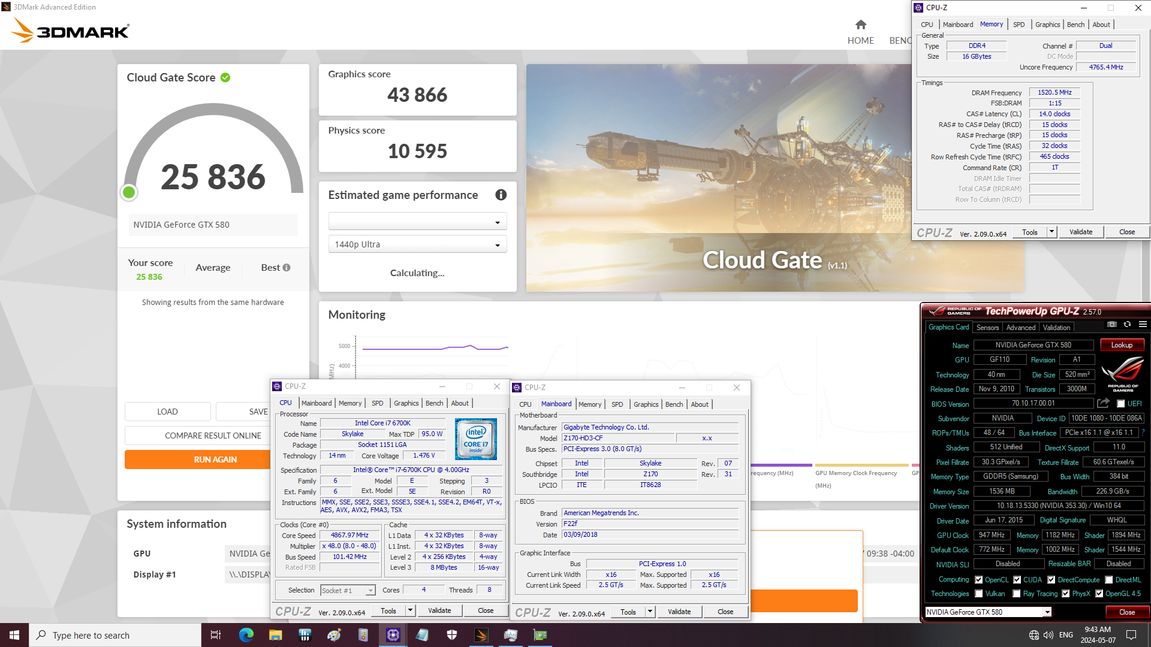Open the 1440p Ultra resolution dropdown
Viewport: 1151px width, 647px height.
click(x=417, y=244)
